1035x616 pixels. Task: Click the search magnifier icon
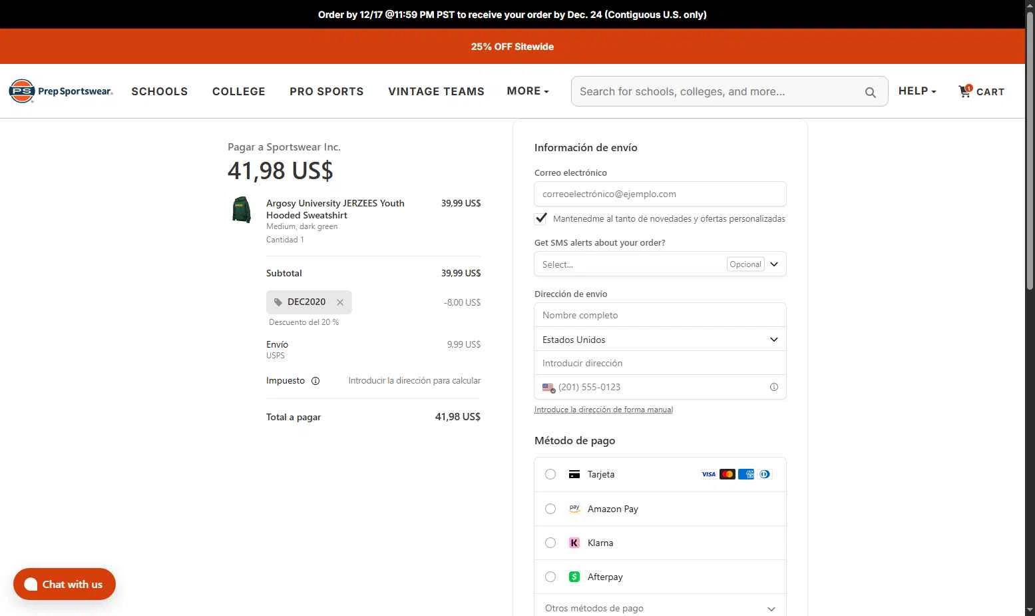click(x=870, y=92)
